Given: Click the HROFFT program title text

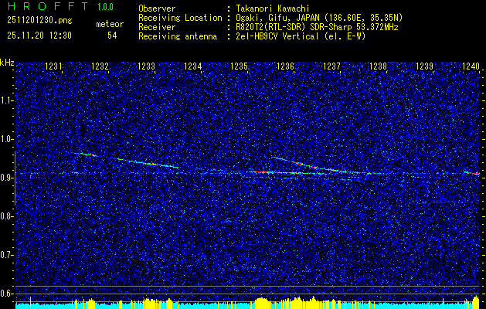Looking at the screenshot, I should (x=48, y=6).
